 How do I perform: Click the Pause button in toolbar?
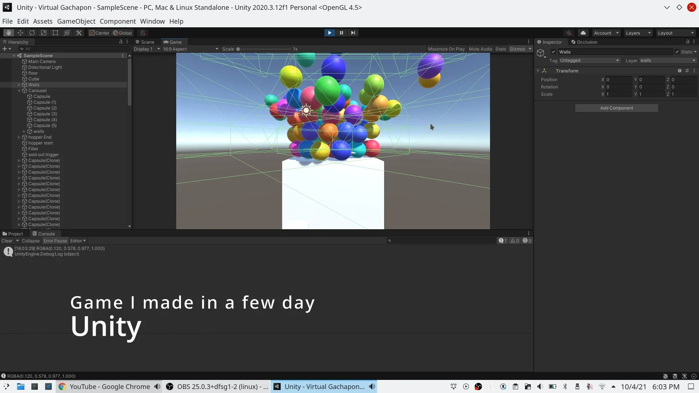tap(341, 33)
